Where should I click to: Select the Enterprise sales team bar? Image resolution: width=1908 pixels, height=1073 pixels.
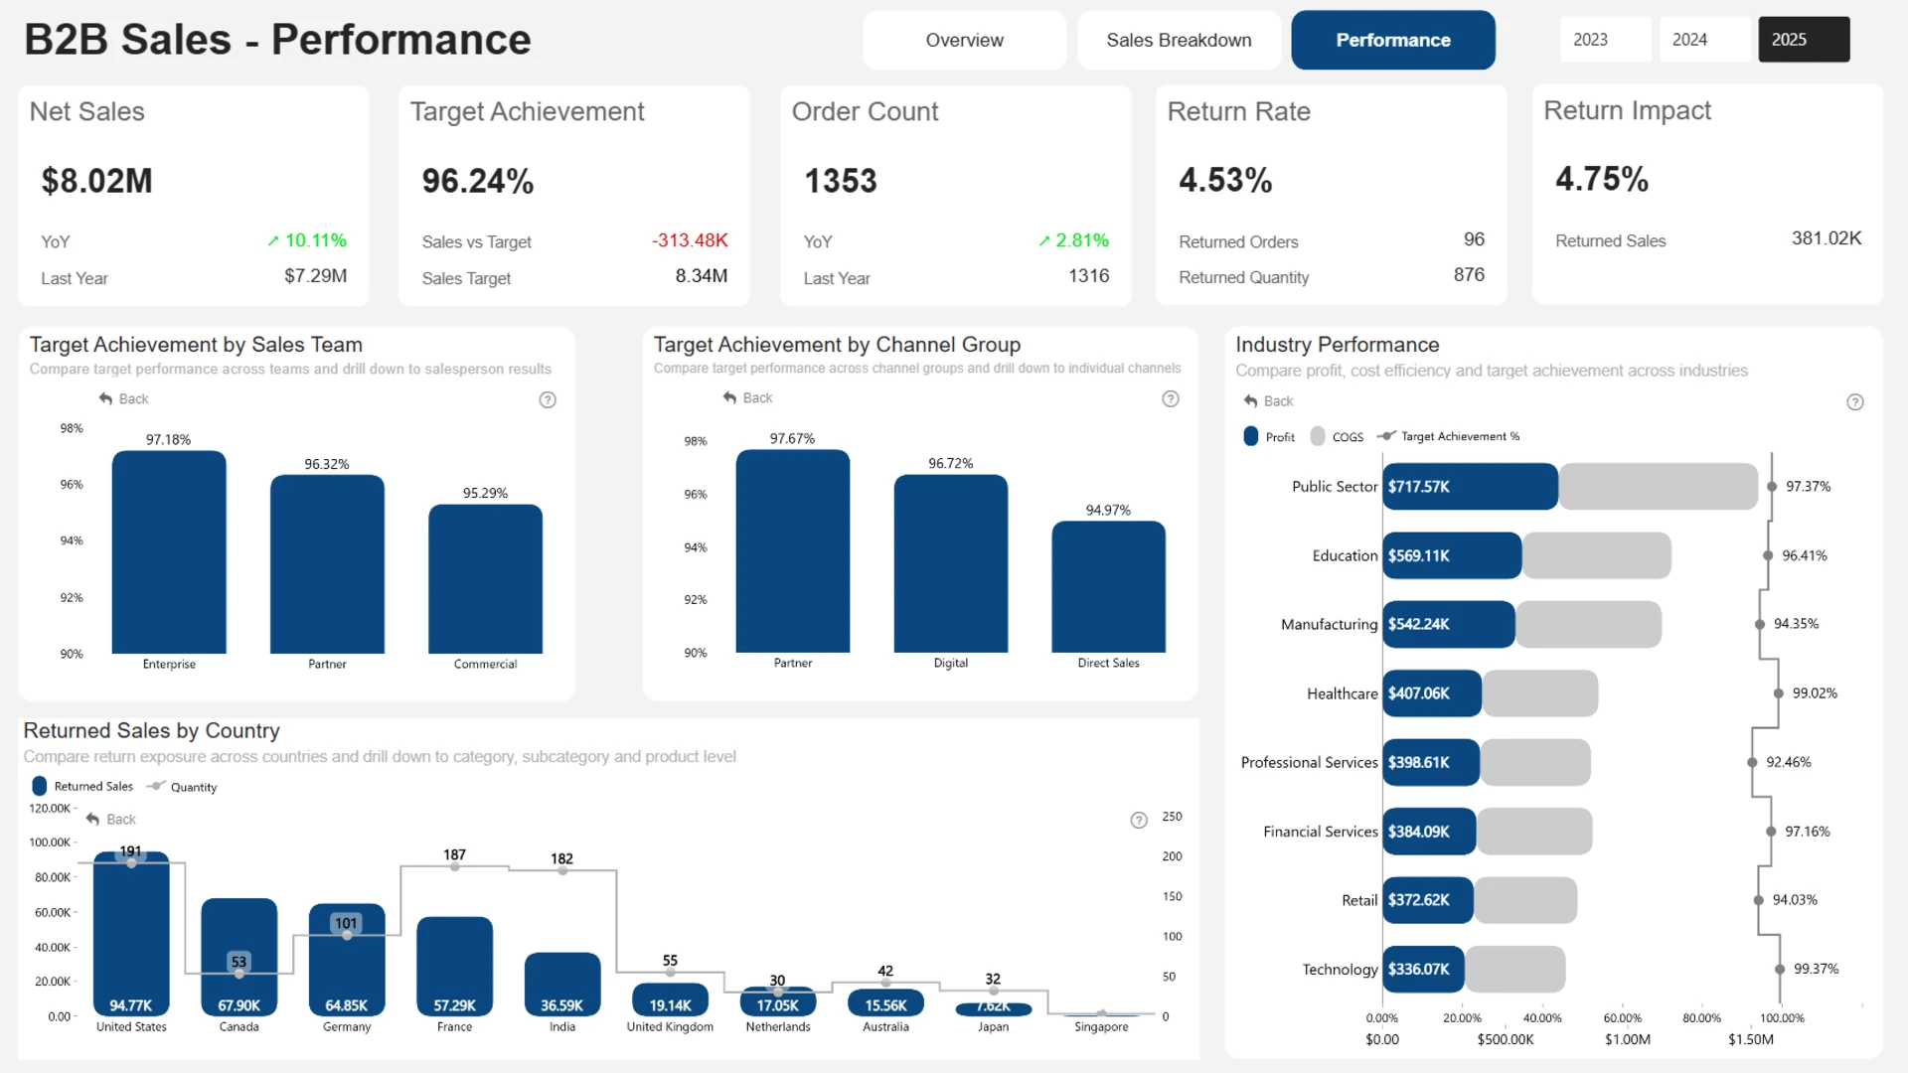pyautogui.click(x=169, y=552)
